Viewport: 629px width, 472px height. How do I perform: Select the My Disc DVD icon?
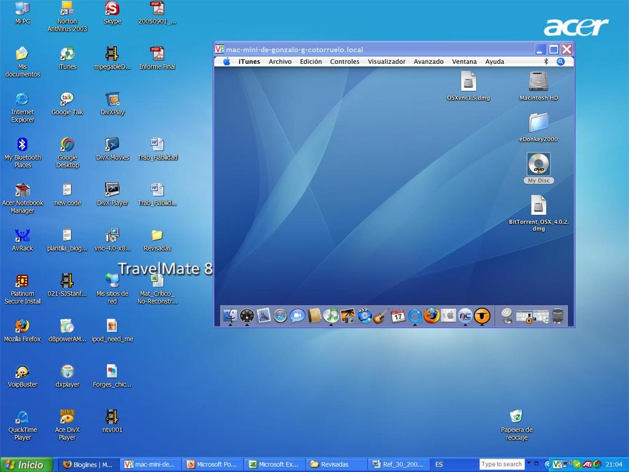(538, 168)
